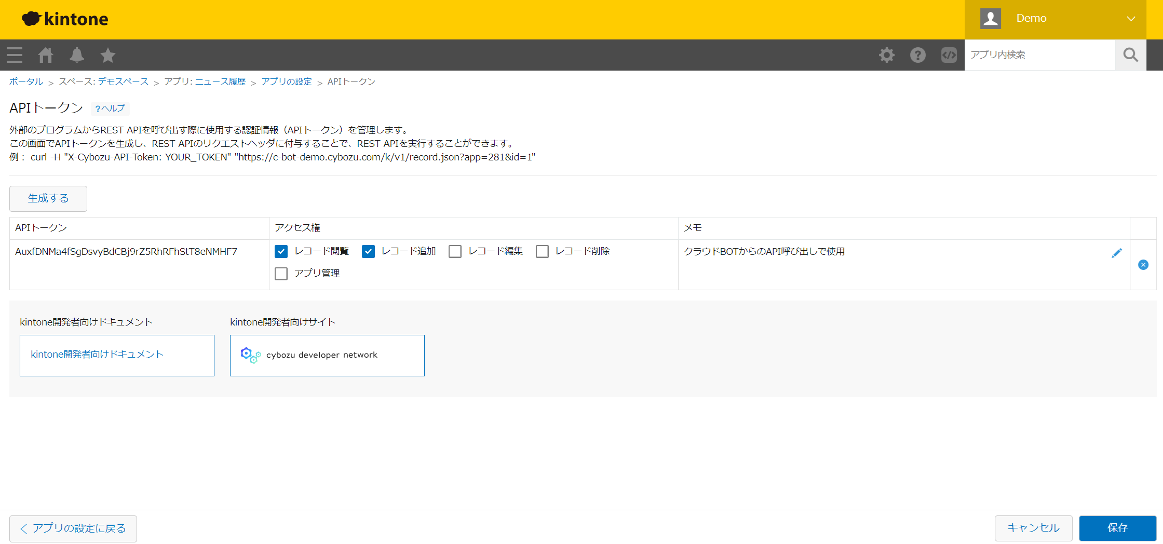The width and height of the screenshot is (1163, 544).
Task: Uncheck レコード閲覧 permission
Action: 281,252
